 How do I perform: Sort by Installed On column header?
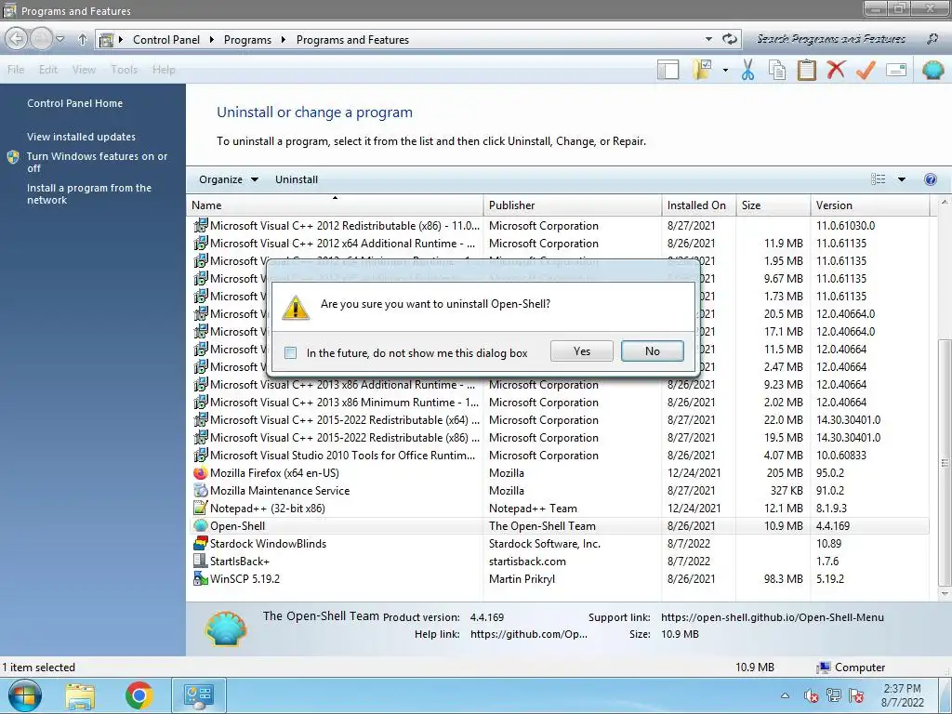(x=699, y=205)
